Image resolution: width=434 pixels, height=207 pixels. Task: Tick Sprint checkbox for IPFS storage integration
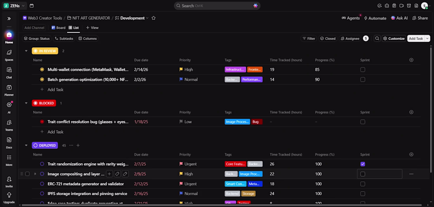[x=363, y=194]
